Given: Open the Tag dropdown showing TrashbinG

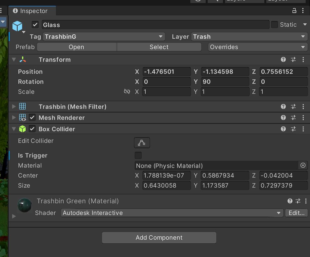Looking at the screenshot, I should (x=104, y=37).
